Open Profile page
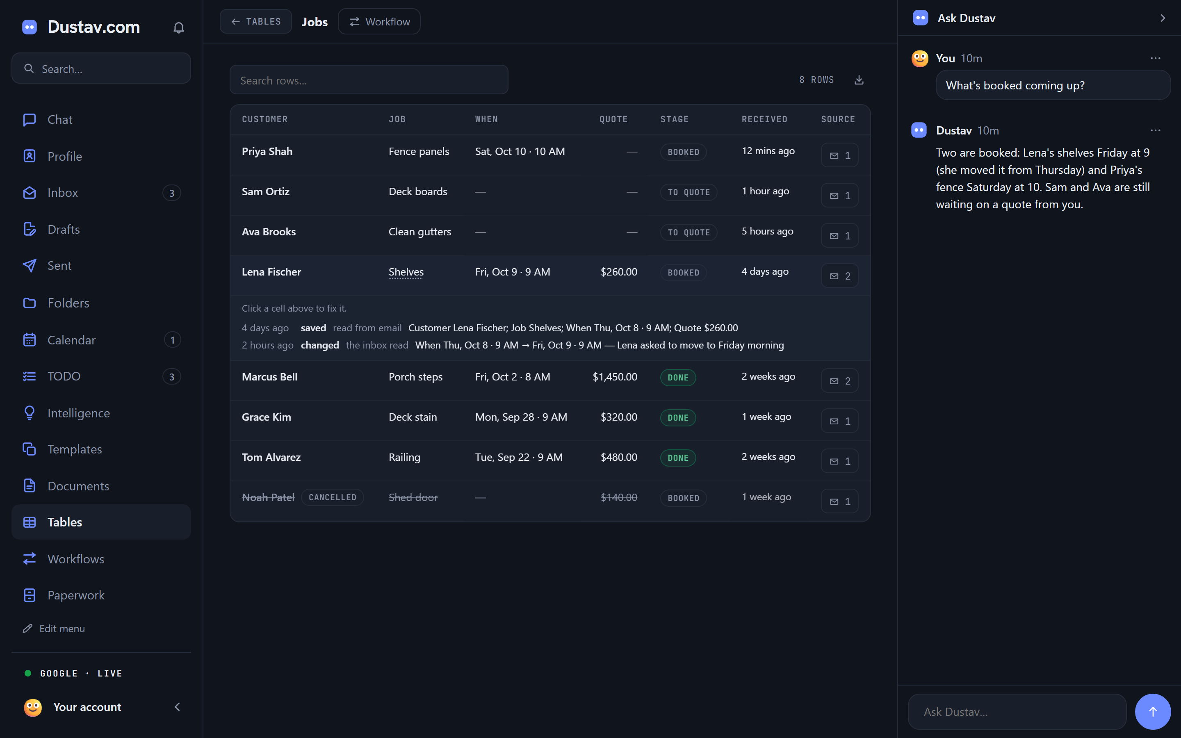Viewport: 1181px width, 738px height. [101, 156]
